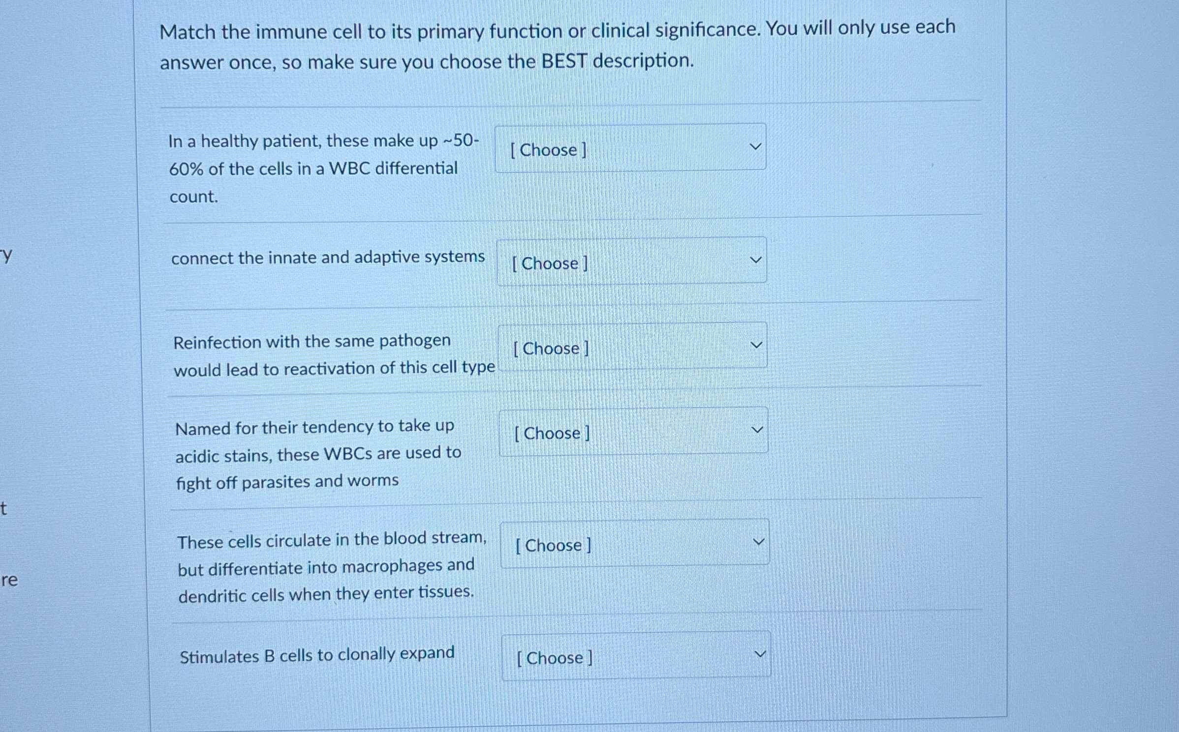Open dropdown for acidic stains parasites question
The height and width of the screenshot is (732, 1179).
pyautogui.click(x=634, y=431)
